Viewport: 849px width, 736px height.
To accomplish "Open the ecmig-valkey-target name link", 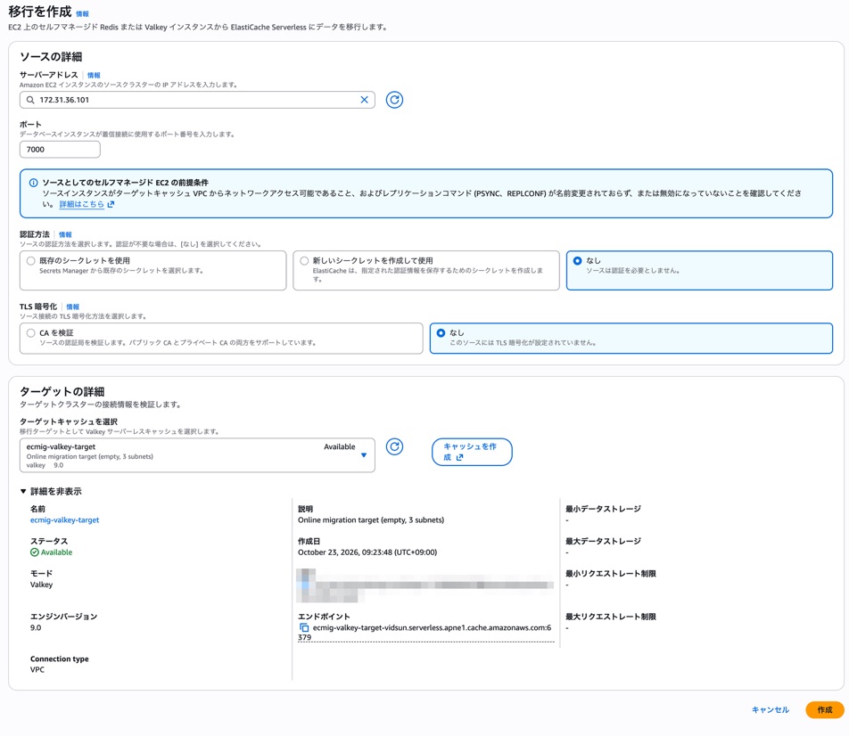I will (64, 520).
